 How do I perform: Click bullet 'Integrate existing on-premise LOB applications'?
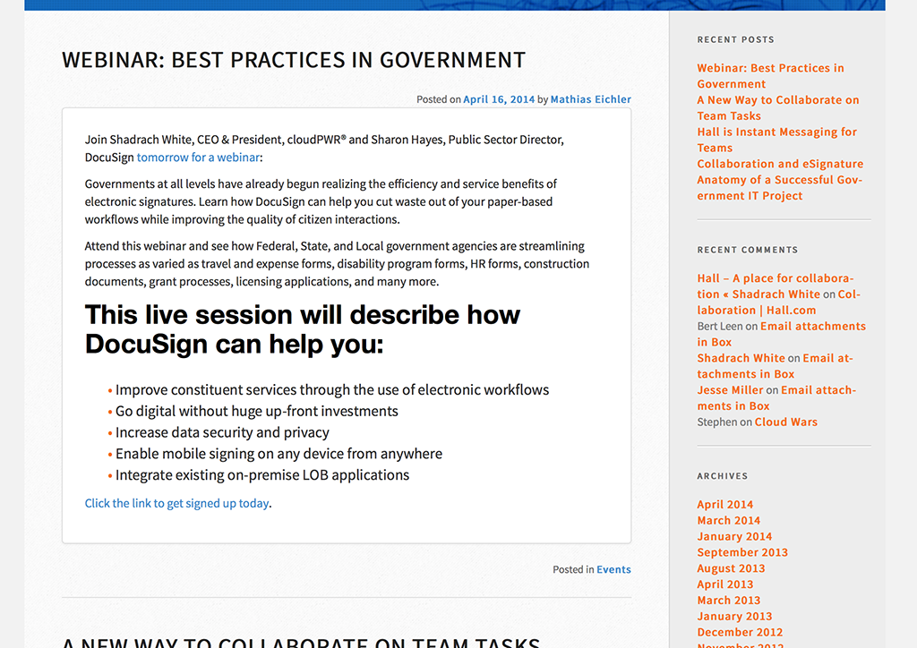pos(262,475)
